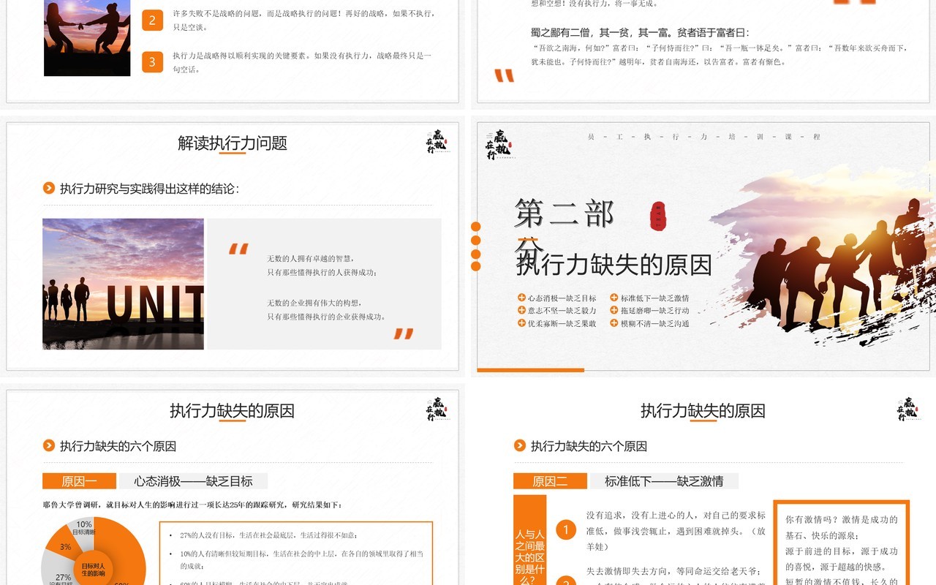The image size is (936, 585).
Task: Click the logo on the 原因一 slide
Action: point(437,409)
